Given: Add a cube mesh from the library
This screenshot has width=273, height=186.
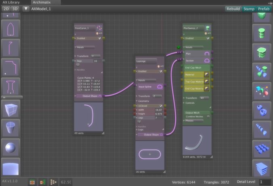Looking at the screenshot, I should tap(9, 109).
